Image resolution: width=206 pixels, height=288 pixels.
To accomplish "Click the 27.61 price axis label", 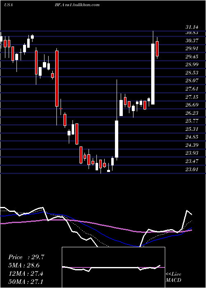I will (192, 89).
